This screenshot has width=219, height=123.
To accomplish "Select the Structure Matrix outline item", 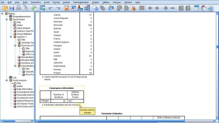I will 27,60.
